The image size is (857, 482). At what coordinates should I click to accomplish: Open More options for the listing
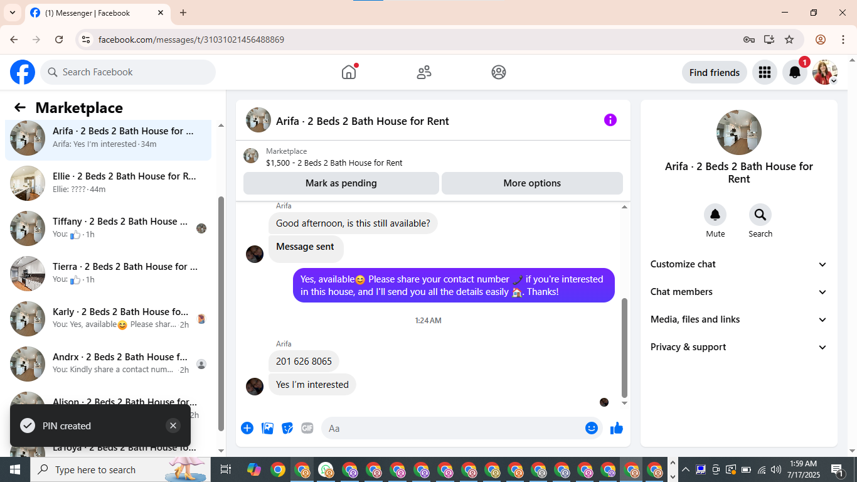point(532,183)
